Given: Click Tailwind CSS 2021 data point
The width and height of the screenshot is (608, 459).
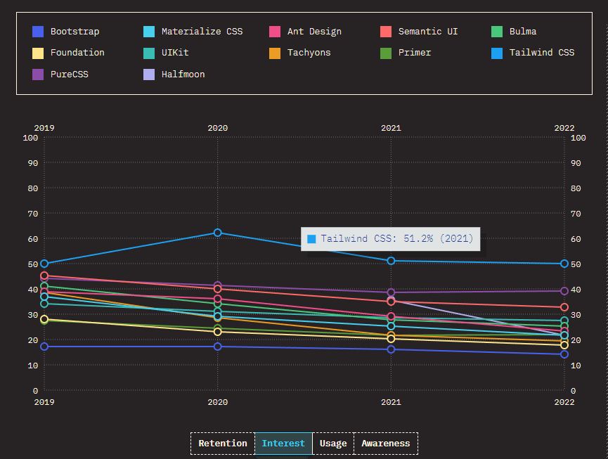Looking at the screenshot, I should tap(391, 261).
